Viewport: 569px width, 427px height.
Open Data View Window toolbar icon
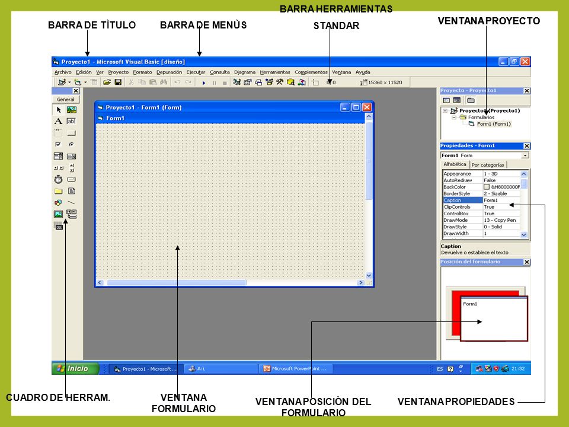pos(290,82)
